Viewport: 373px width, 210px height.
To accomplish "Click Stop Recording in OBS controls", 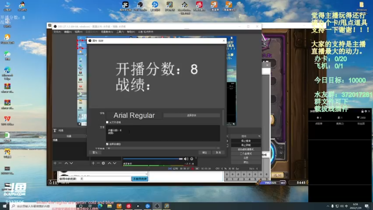I will (x=246, y=145).
